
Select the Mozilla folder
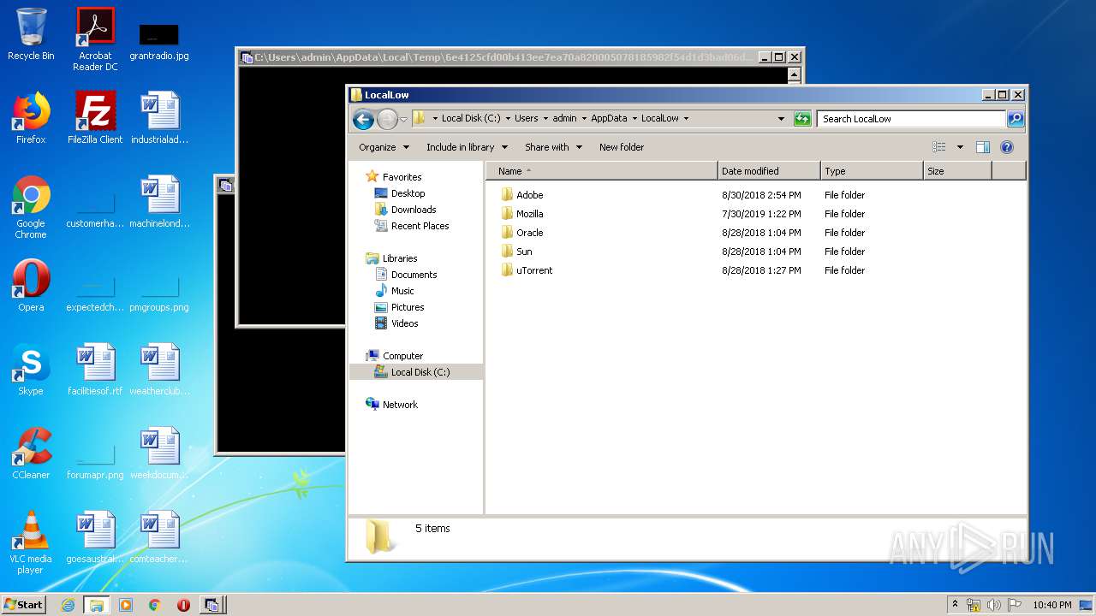(x=529, y=214)
